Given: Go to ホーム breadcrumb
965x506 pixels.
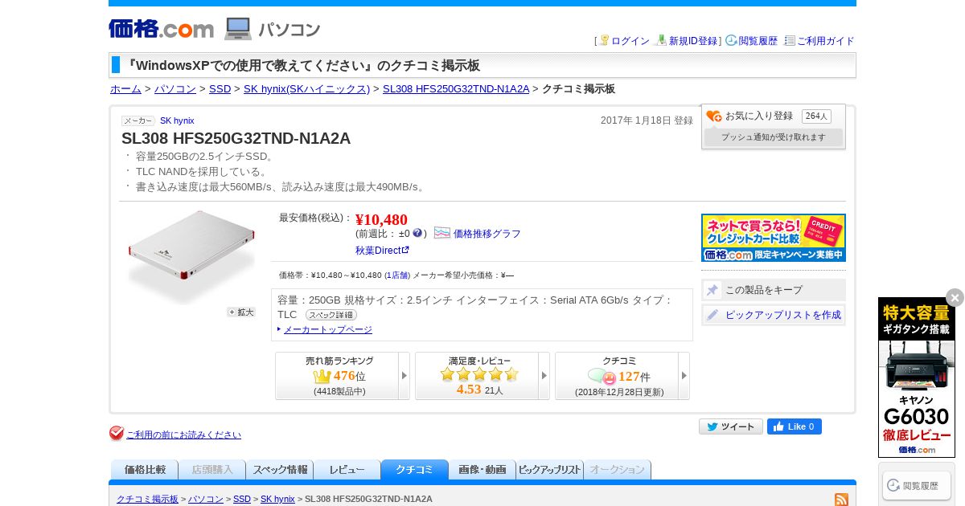Looking at the screenshot, I should click(125, 89).
